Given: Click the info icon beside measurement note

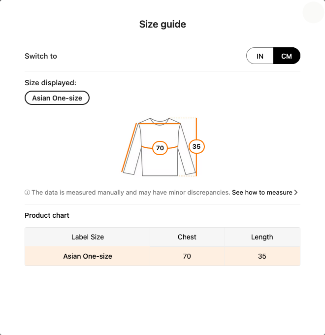Looking at the screenshot, I should [27, 192].
